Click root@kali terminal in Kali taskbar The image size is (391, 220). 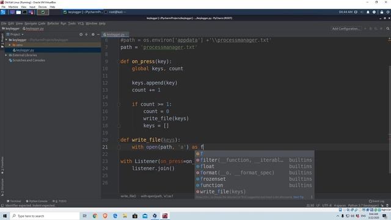(115, 12)
